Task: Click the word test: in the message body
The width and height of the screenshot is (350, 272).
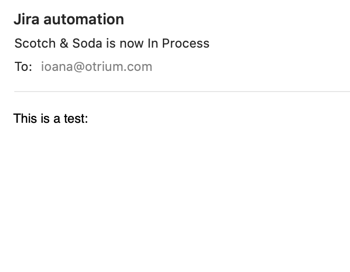Action: (76, 119)
